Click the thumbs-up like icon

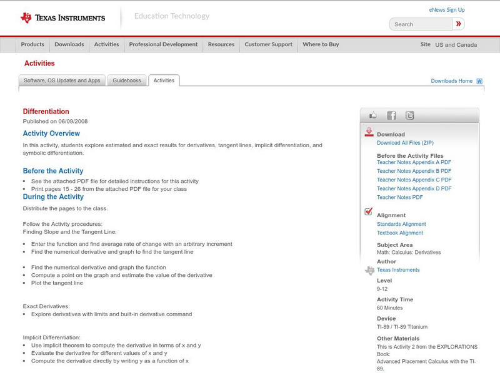click(374, 115)
